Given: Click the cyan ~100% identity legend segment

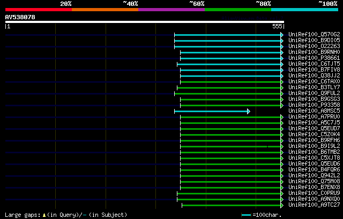Looking at the screenshot, I should coord(305,10).
